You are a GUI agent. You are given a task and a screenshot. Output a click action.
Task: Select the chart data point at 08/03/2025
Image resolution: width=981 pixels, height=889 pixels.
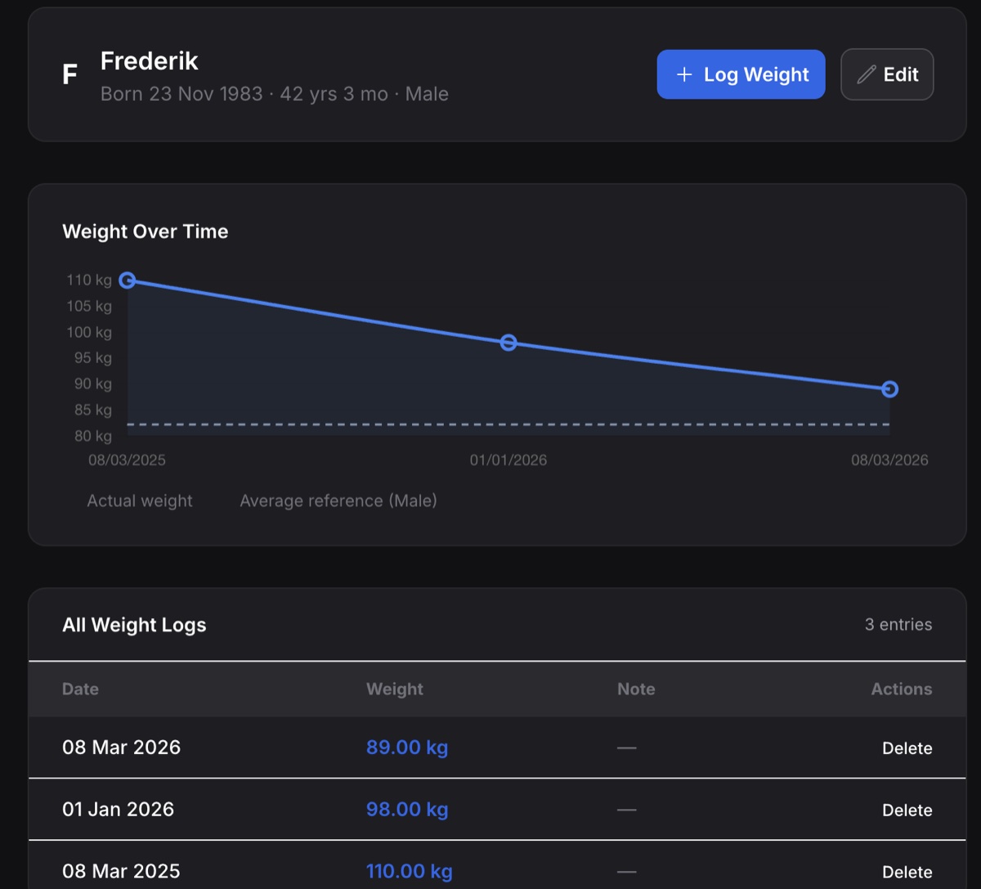pos(128,281)
